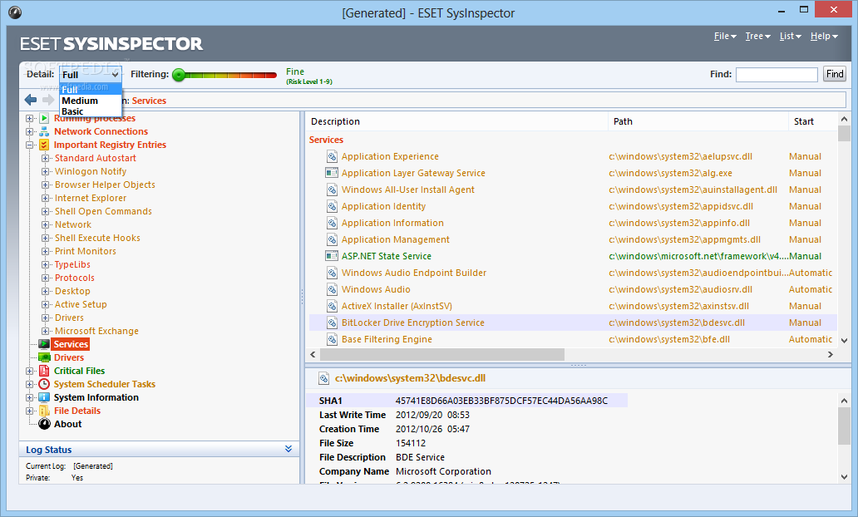The height and width of the screenshot is (517, 858).
Task: Select the Microsoft Exchange tree item
Action: tap(96, 331)
